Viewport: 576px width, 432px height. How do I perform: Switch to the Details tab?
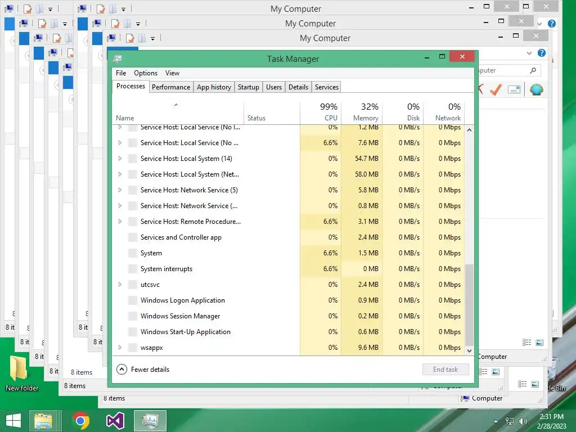pyautogui.click(x=298, y=87)
